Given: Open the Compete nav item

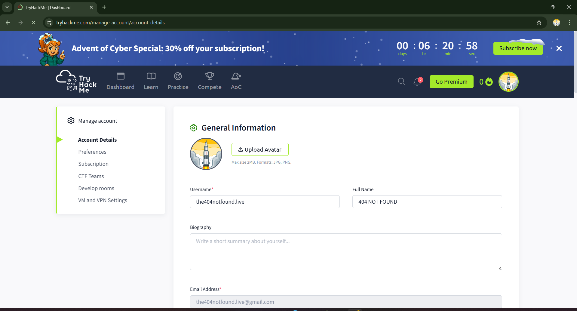Looking at the screenshot, I should [x=210, y=81].
